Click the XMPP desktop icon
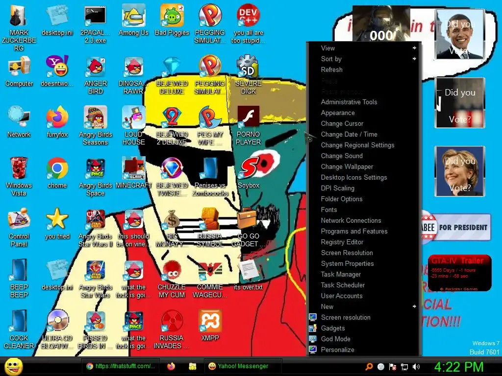This screenshot has width=502, height=376. point(210,325)
